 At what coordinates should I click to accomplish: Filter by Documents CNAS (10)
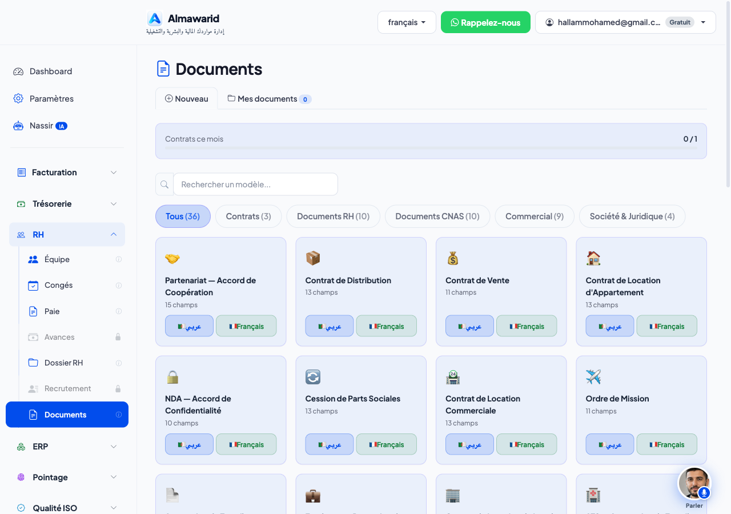(x=437, y=216)
